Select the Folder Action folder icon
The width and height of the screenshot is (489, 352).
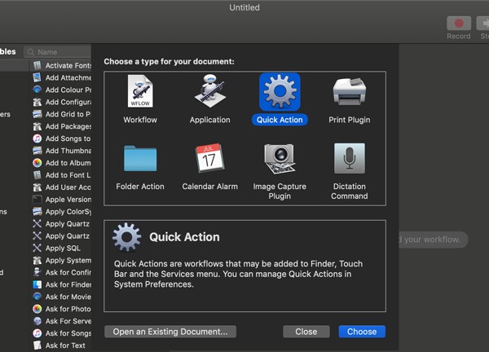pos(140,158)
